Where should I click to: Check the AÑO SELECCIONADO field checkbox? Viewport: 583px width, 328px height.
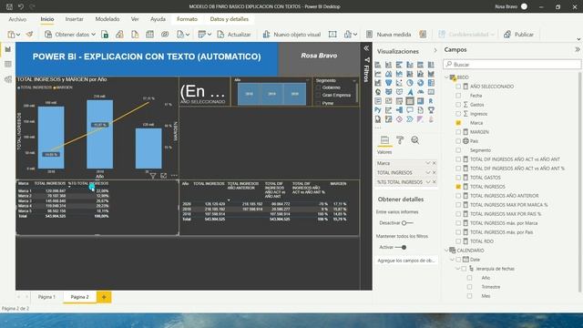click(x=458, y=87)
